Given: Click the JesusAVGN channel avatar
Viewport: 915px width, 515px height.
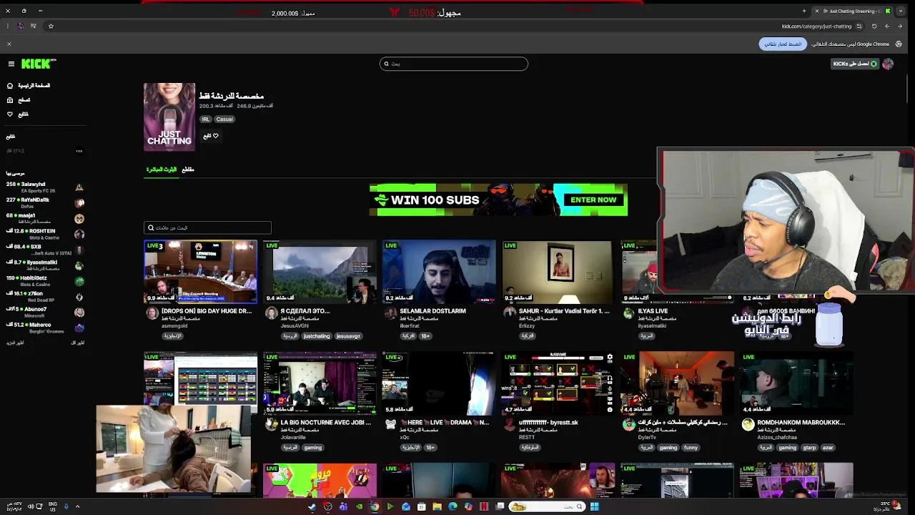Looking at the screenshot, I should 271,313.
